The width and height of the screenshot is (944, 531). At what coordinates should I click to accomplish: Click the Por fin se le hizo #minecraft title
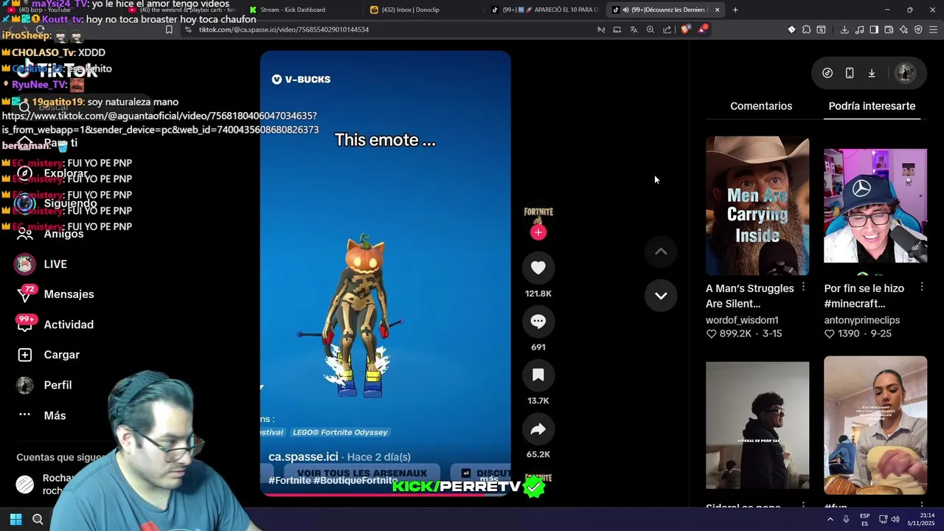point(864,296)
